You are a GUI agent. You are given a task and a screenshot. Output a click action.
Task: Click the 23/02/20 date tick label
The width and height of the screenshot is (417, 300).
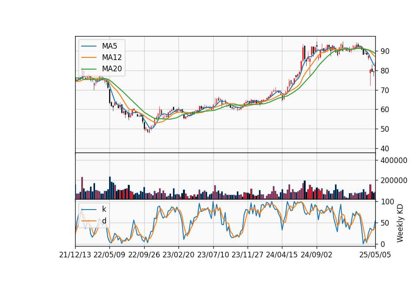click(x=179, y=255)
